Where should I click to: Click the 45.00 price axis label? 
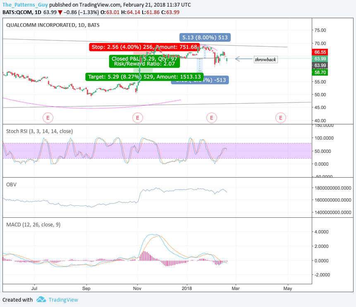click(320, 107)
